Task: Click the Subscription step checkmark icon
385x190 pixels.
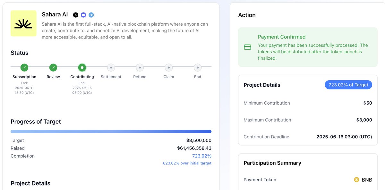Action: [x=24, y=67]
